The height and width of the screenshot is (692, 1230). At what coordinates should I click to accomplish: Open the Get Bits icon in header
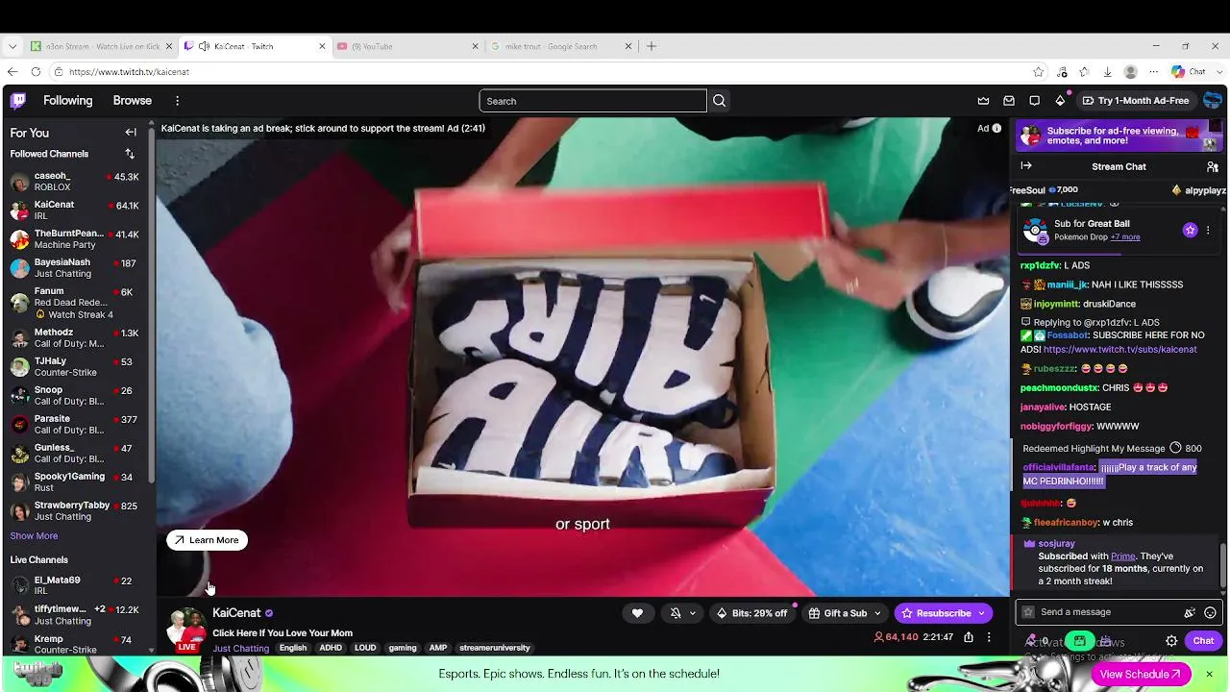(1060, 100)
